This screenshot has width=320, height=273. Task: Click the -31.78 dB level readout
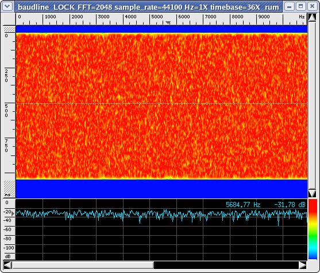[x=290, y=205]
